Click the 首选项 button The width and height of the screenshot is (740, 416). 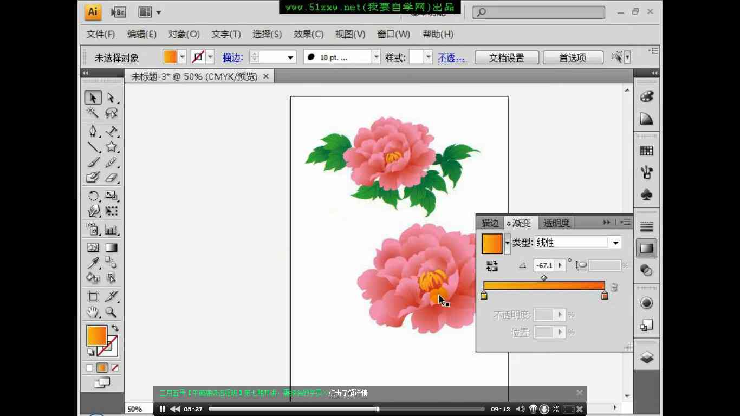tap(573, 57)
